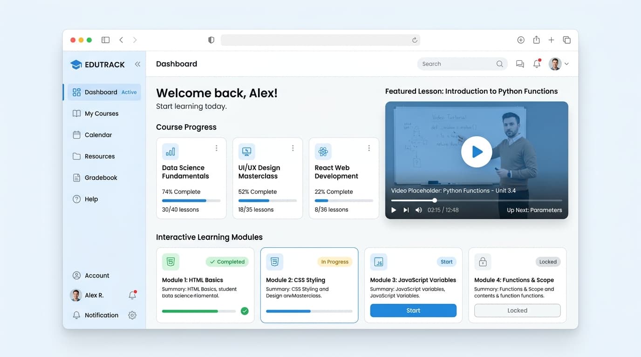Viewport: 641px width, 357px height.
Task: Open settings gear beside Notification
Action: point(132,315)
